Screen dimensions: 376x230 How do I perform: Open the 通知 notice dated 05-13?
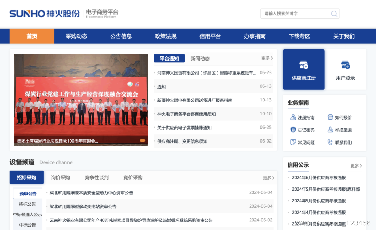coord(162,86)
